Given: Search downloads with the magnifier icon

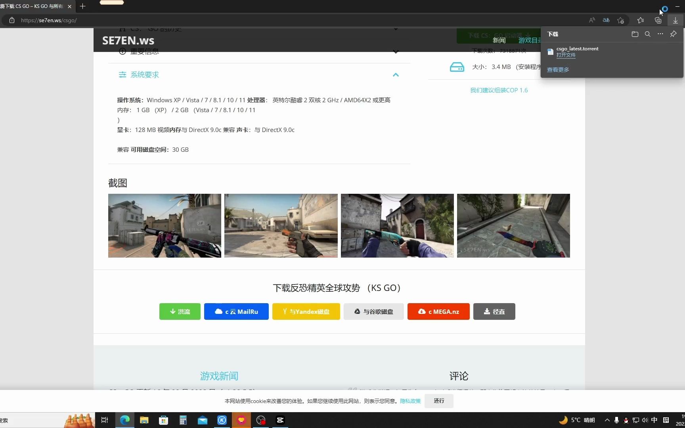Looking at the screenshot, I should [x=647, y=34].
